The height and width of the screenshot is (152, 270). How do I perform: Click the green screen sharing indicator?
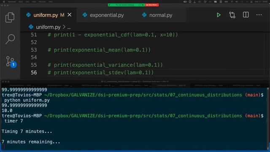[x=127, y=5]
